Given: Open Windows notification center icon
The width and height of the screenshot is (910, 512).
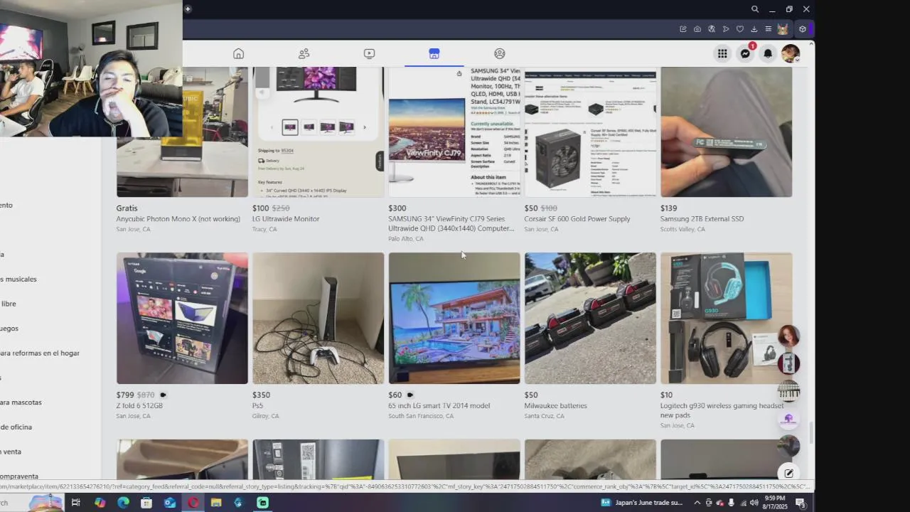Looking at the screenshot, I should click(x=801, y=503).
